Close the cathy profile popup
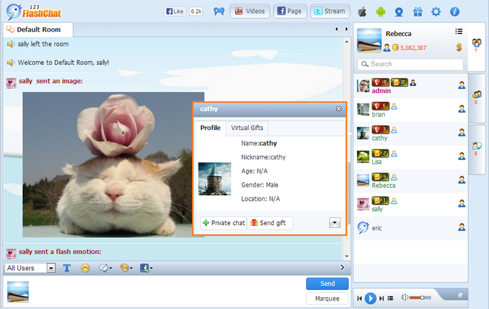Screen dimensions: 489x309 [x=339, y=109]
